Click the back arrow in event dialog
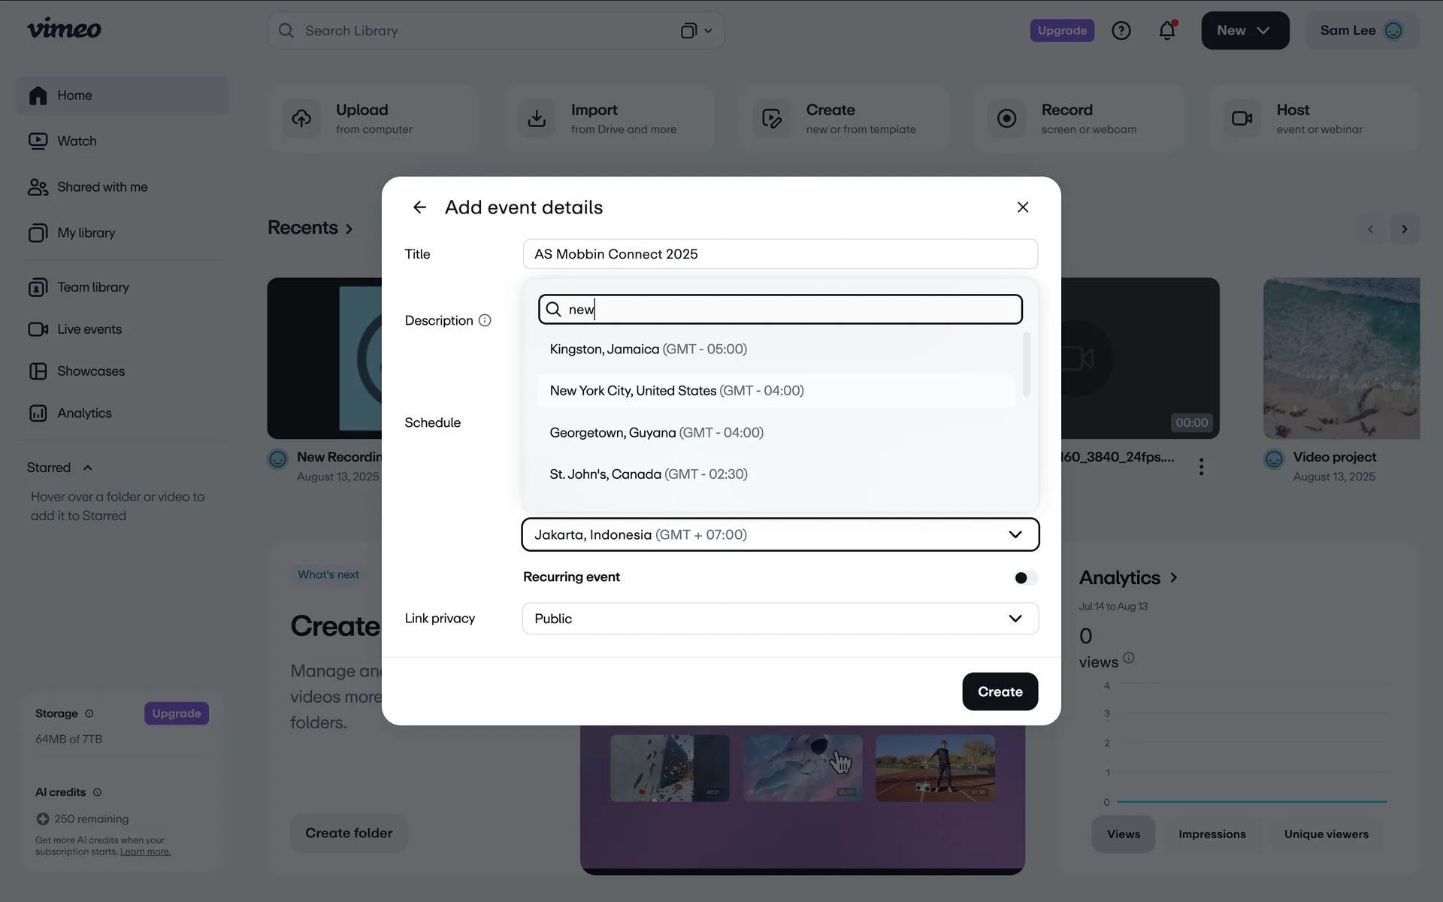 coord(419,207)
